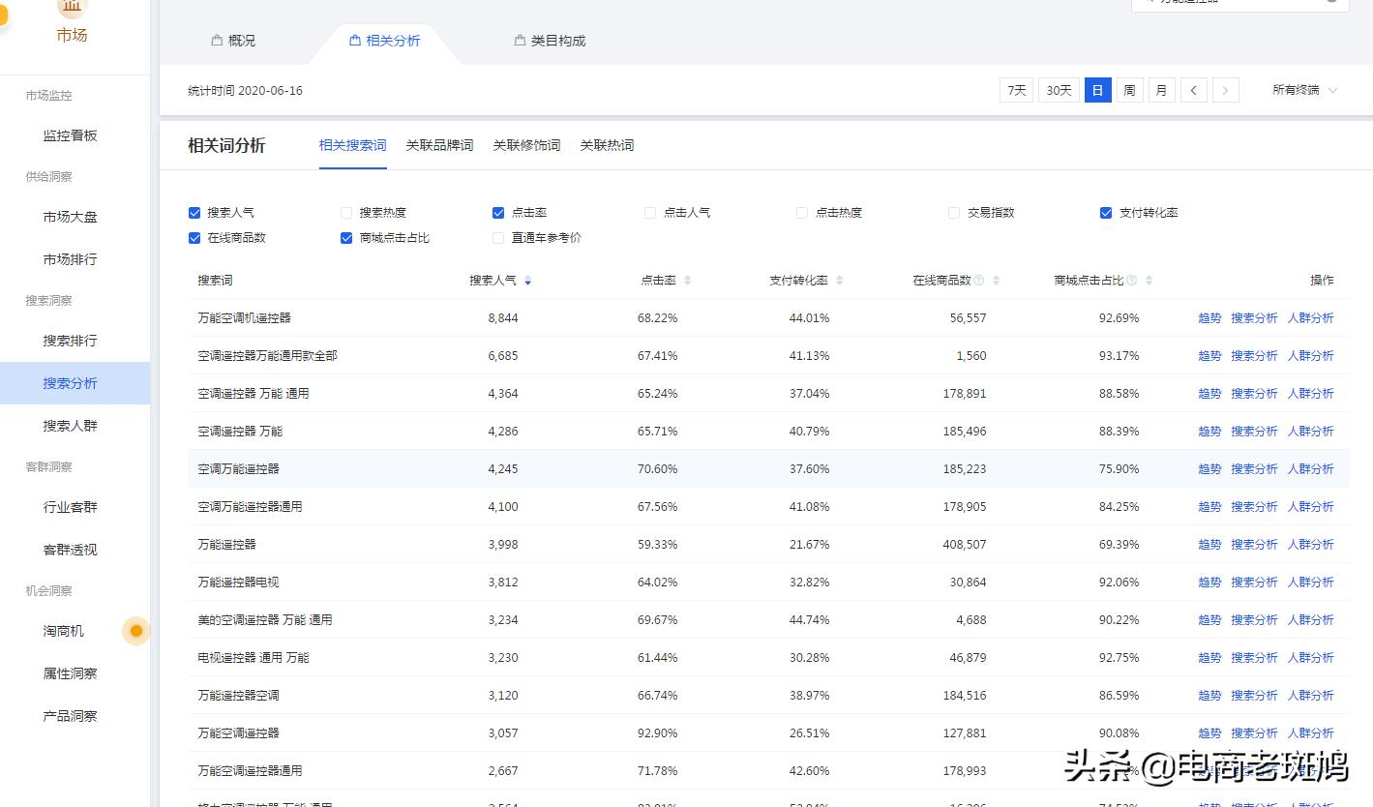The image size is (1373, 807).
Task: Click the 市场 module icon in sidebar
Action: coord(71,8)
